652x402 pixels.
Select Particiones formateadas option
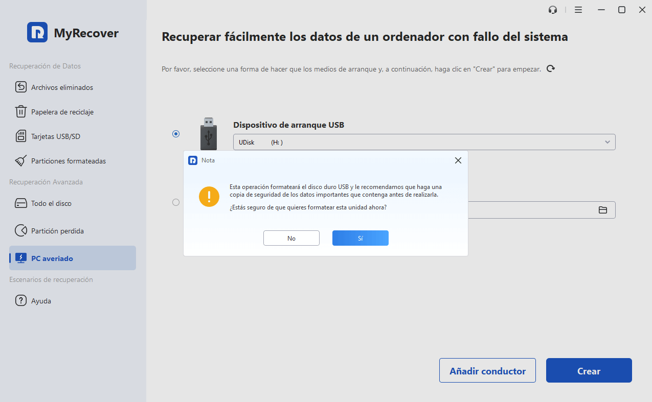[68, 161]
